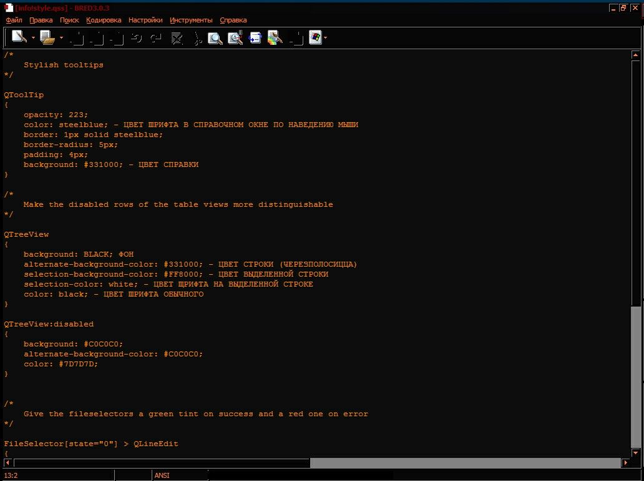
Task: Click the vertical scrollbar down arrow
Action: [x=635, y=453]
